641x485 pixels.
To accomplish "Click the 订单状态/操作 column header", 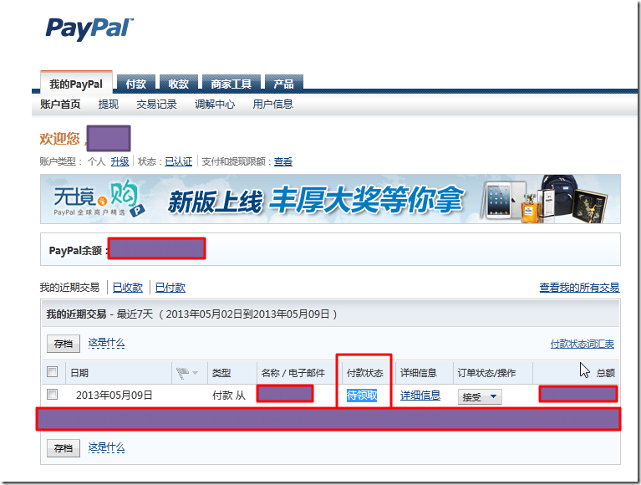I will pyautogui.click(x=486, y=373).
